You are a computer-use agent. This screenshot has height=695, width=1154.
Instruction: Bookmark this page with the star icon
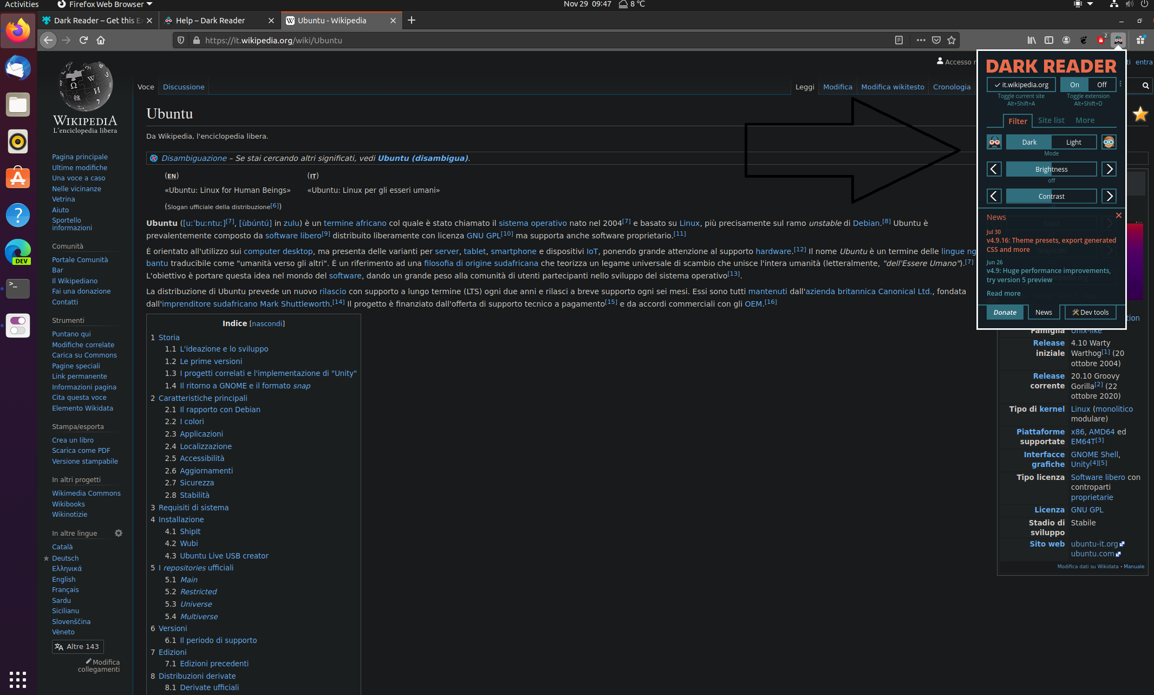tap(952, 40)
